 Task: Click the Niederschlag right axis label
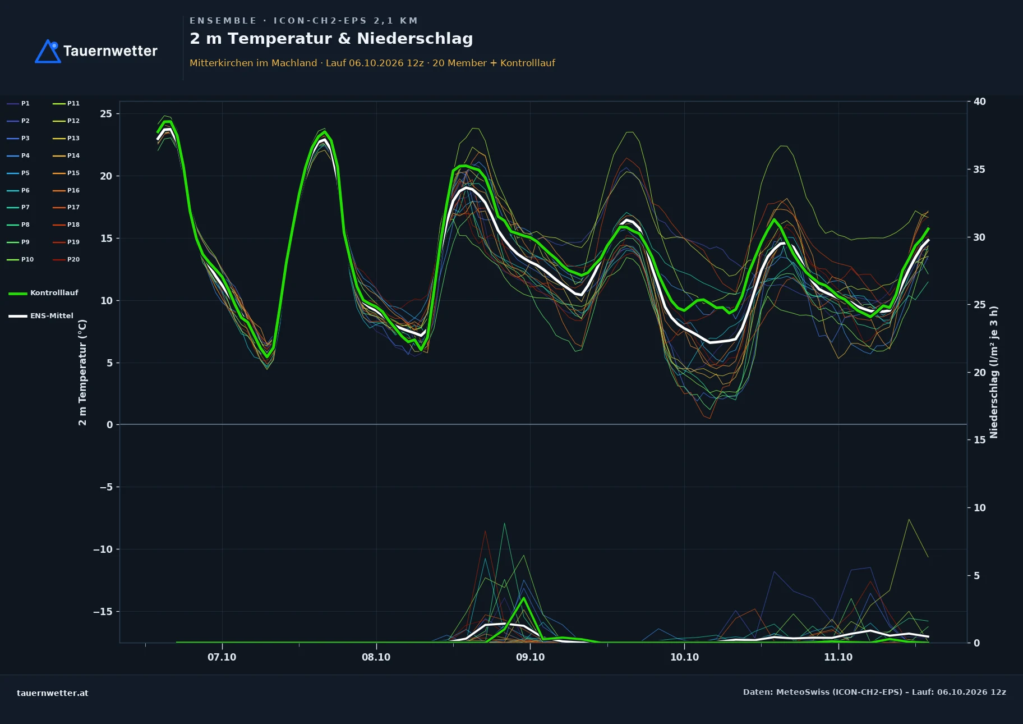[994, 372]
